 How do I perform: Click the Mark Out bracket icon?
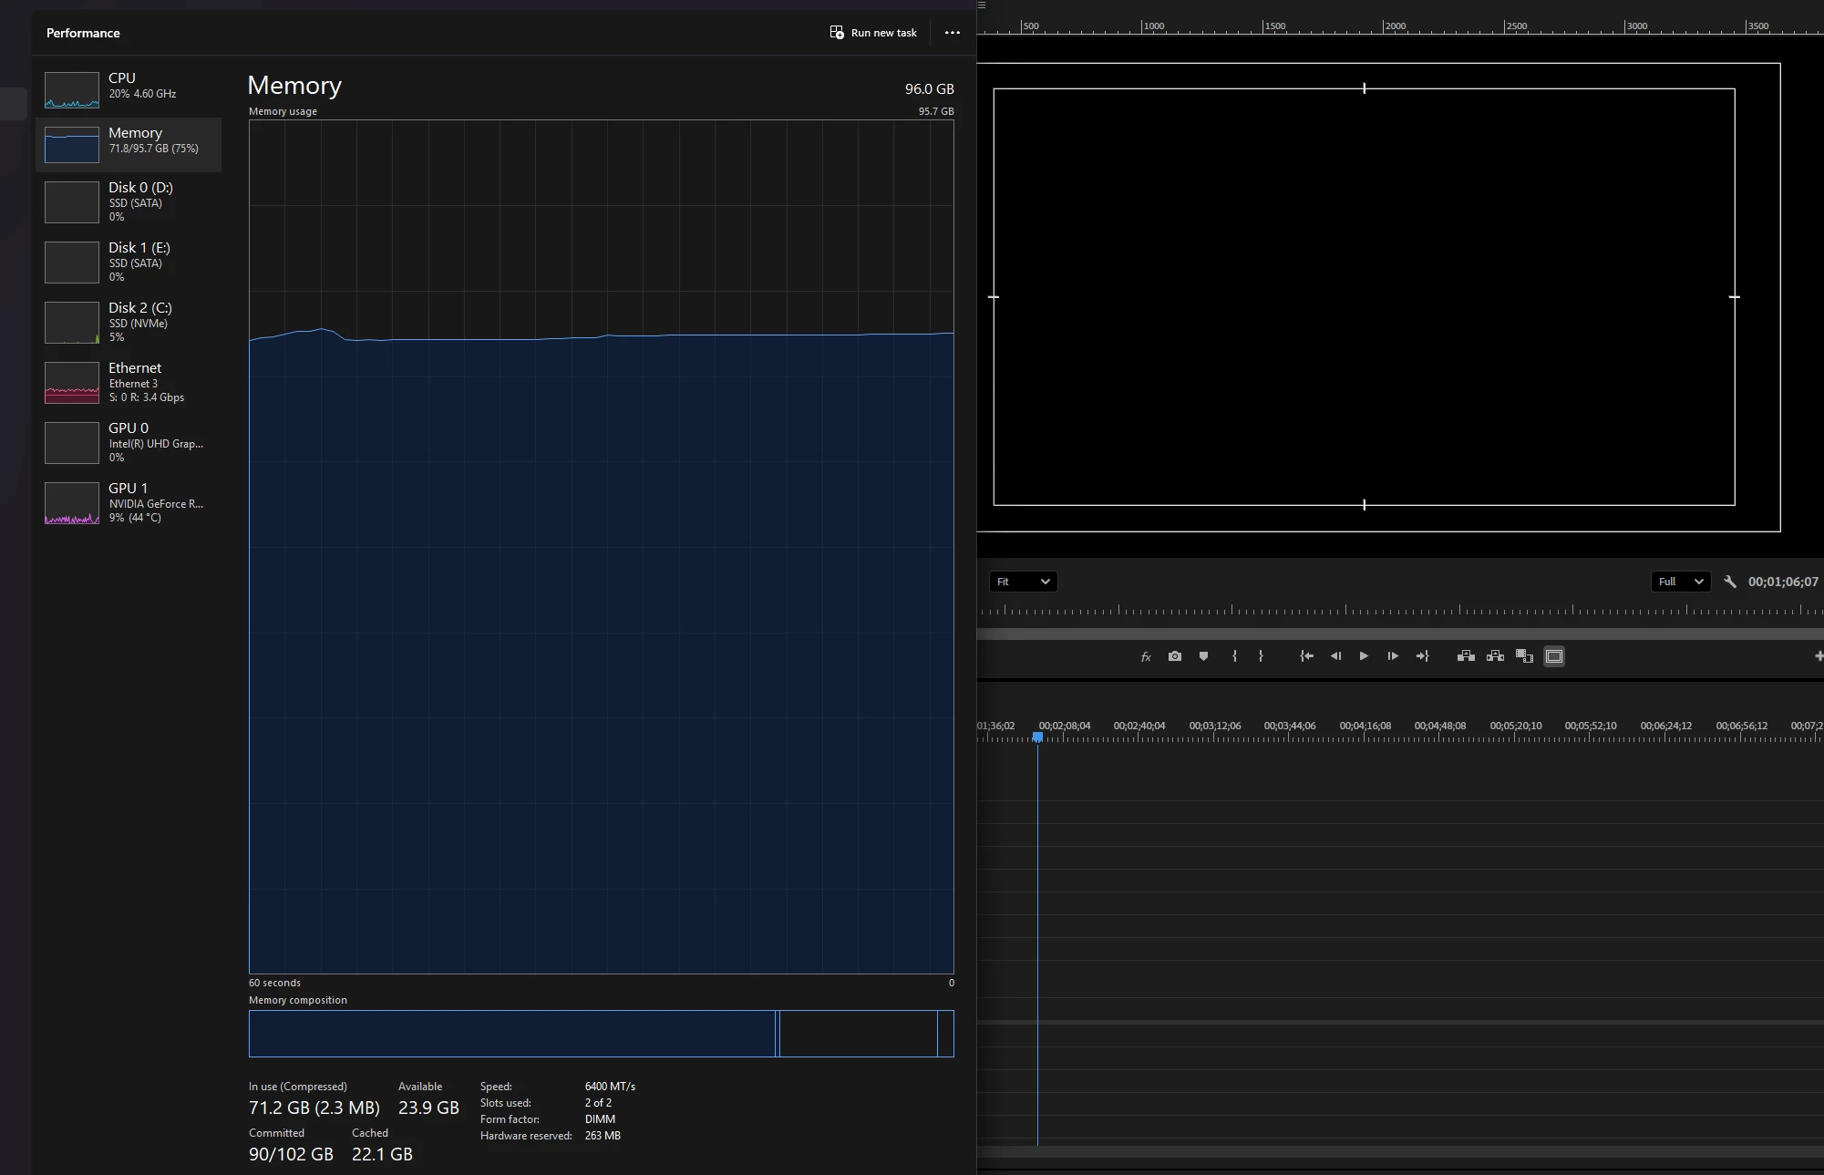tap(1261, 656)
